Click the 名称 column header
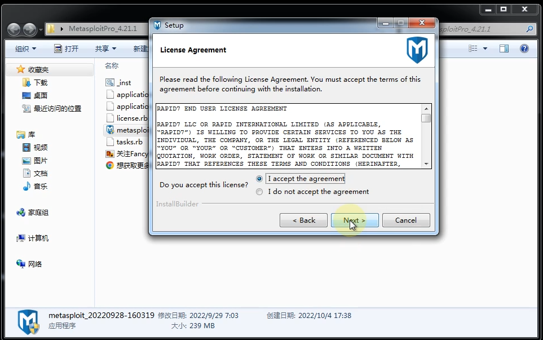Viewport: 543px width, 340px height. click(112, 65)
